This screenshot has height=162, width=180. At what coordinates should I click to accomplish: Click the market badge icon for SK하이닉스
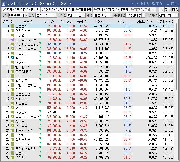(x=12, y=30)
